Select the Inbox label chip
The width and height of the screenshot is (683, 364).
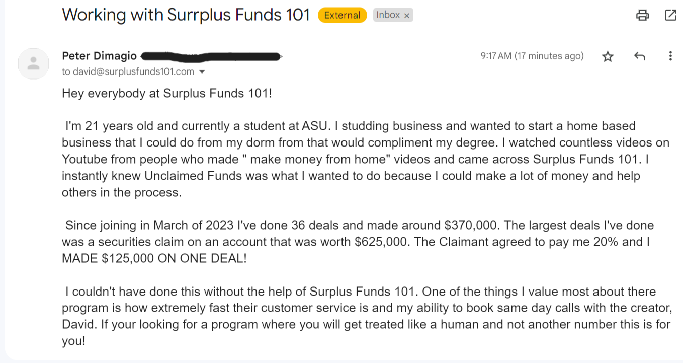(x=388, y=15)
